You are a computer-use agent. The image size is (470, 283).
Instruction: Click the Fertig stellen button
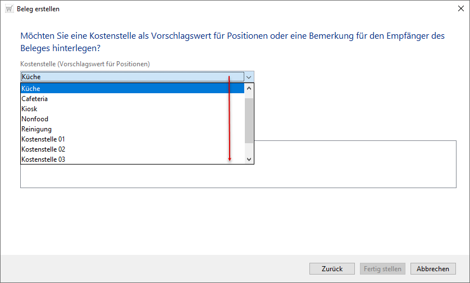(382, 269)
